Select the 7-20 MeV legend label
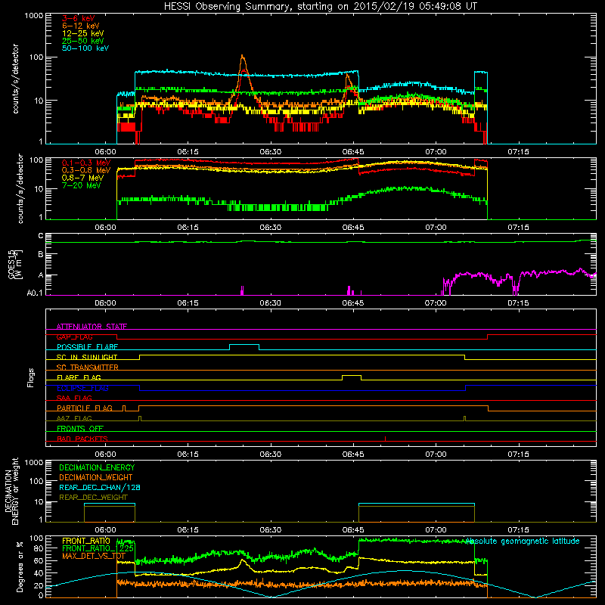The width and height of the screenshot is (605, 605). point(81,185)
